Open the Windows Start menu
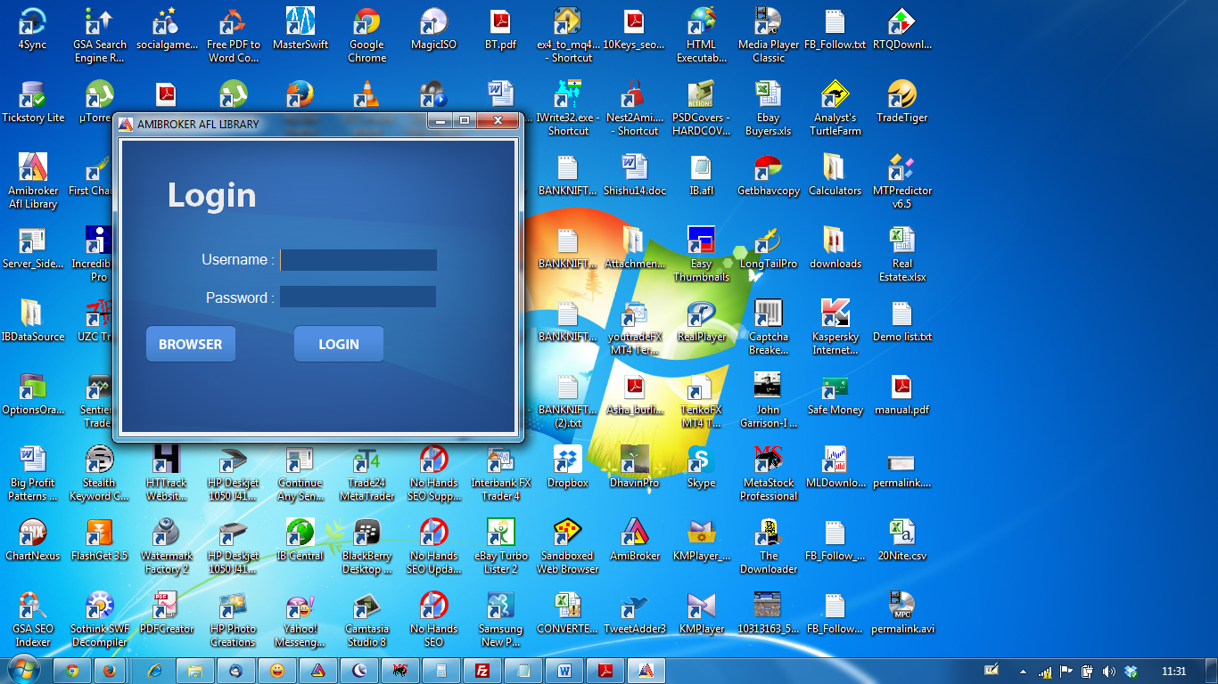This screenshot has height=684, width=1218. (x=23, y=669)
